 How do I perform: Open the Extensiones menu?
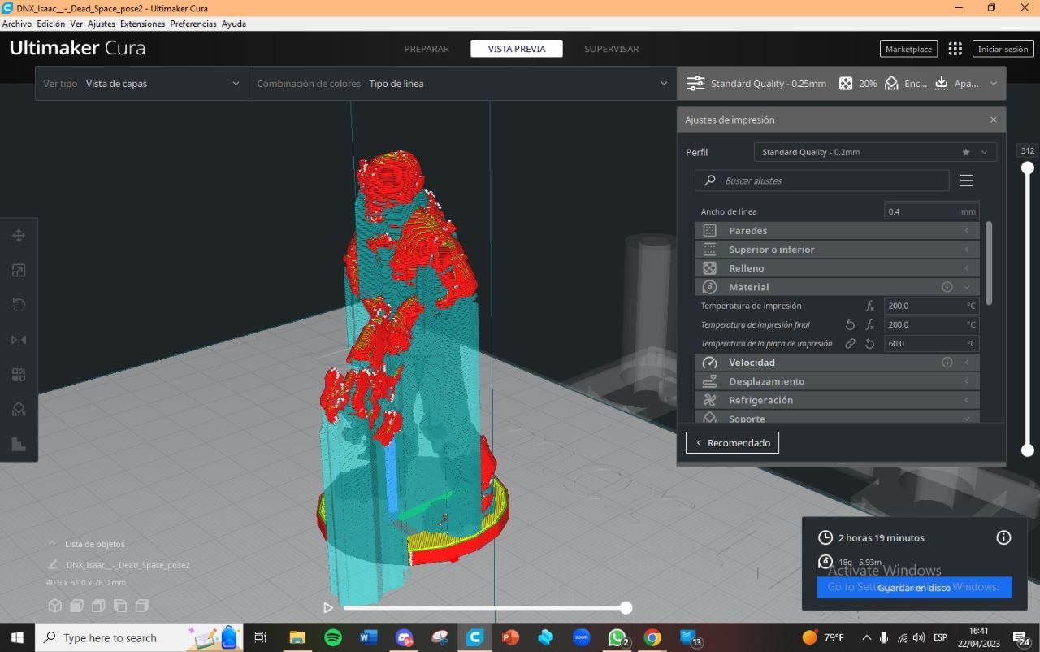click(x=142, y=24)
